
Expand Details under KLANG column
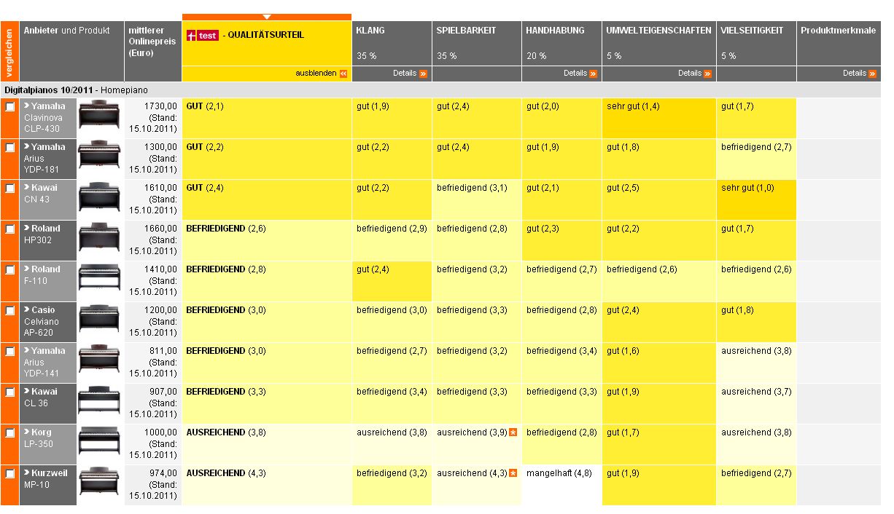(x=410, y=74)
